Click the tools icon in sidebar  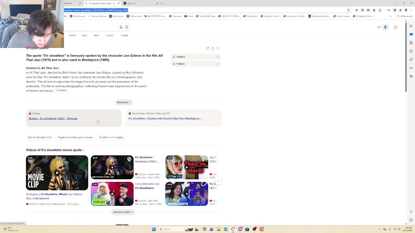pyautogui.click(x=411, y=76)
